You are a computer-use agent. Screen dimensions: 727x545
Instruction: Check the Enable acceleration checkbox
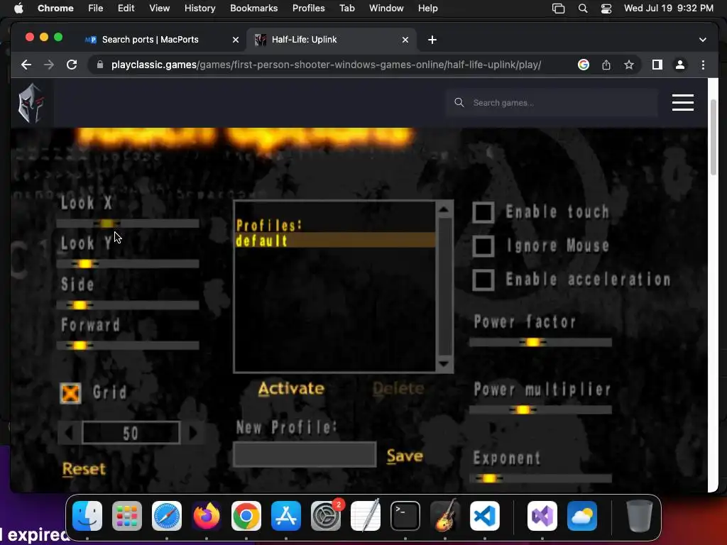pyautogui.click(x=483, y=280)
